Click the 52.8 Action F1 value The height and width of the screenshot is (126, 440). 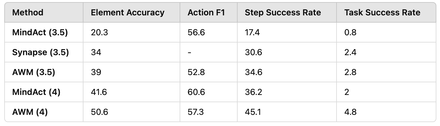pyautogui.click(x=196, y=72)
